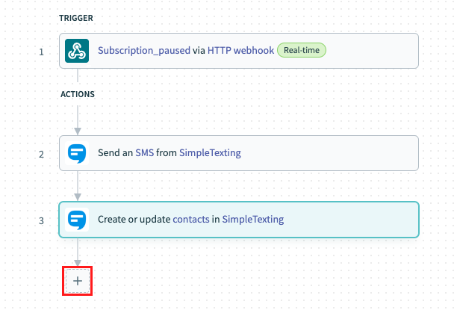Image resolution: width=454 pixels, height=313 pixels.
Task: Select the trigger step card
Action: (x=239, y=51)
